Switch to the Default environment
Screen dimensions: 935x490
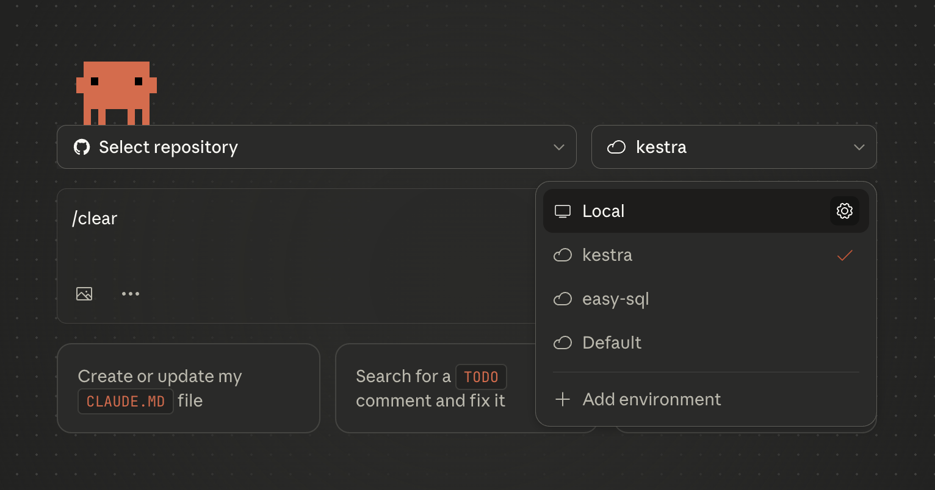click(x=612, y=343)
